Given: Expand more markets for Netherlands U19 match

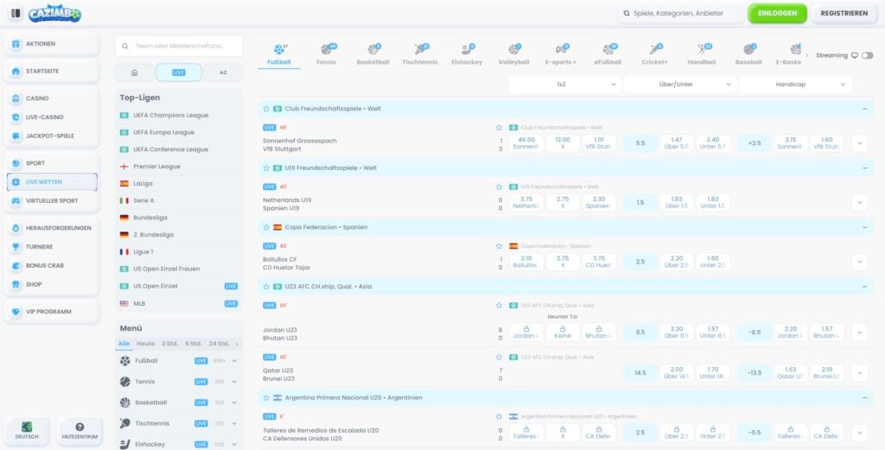Looking at the screenshot, I should 859,202.
